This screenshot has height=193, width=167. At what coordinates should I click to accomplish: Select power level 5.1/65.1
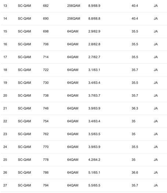point(94,172)
